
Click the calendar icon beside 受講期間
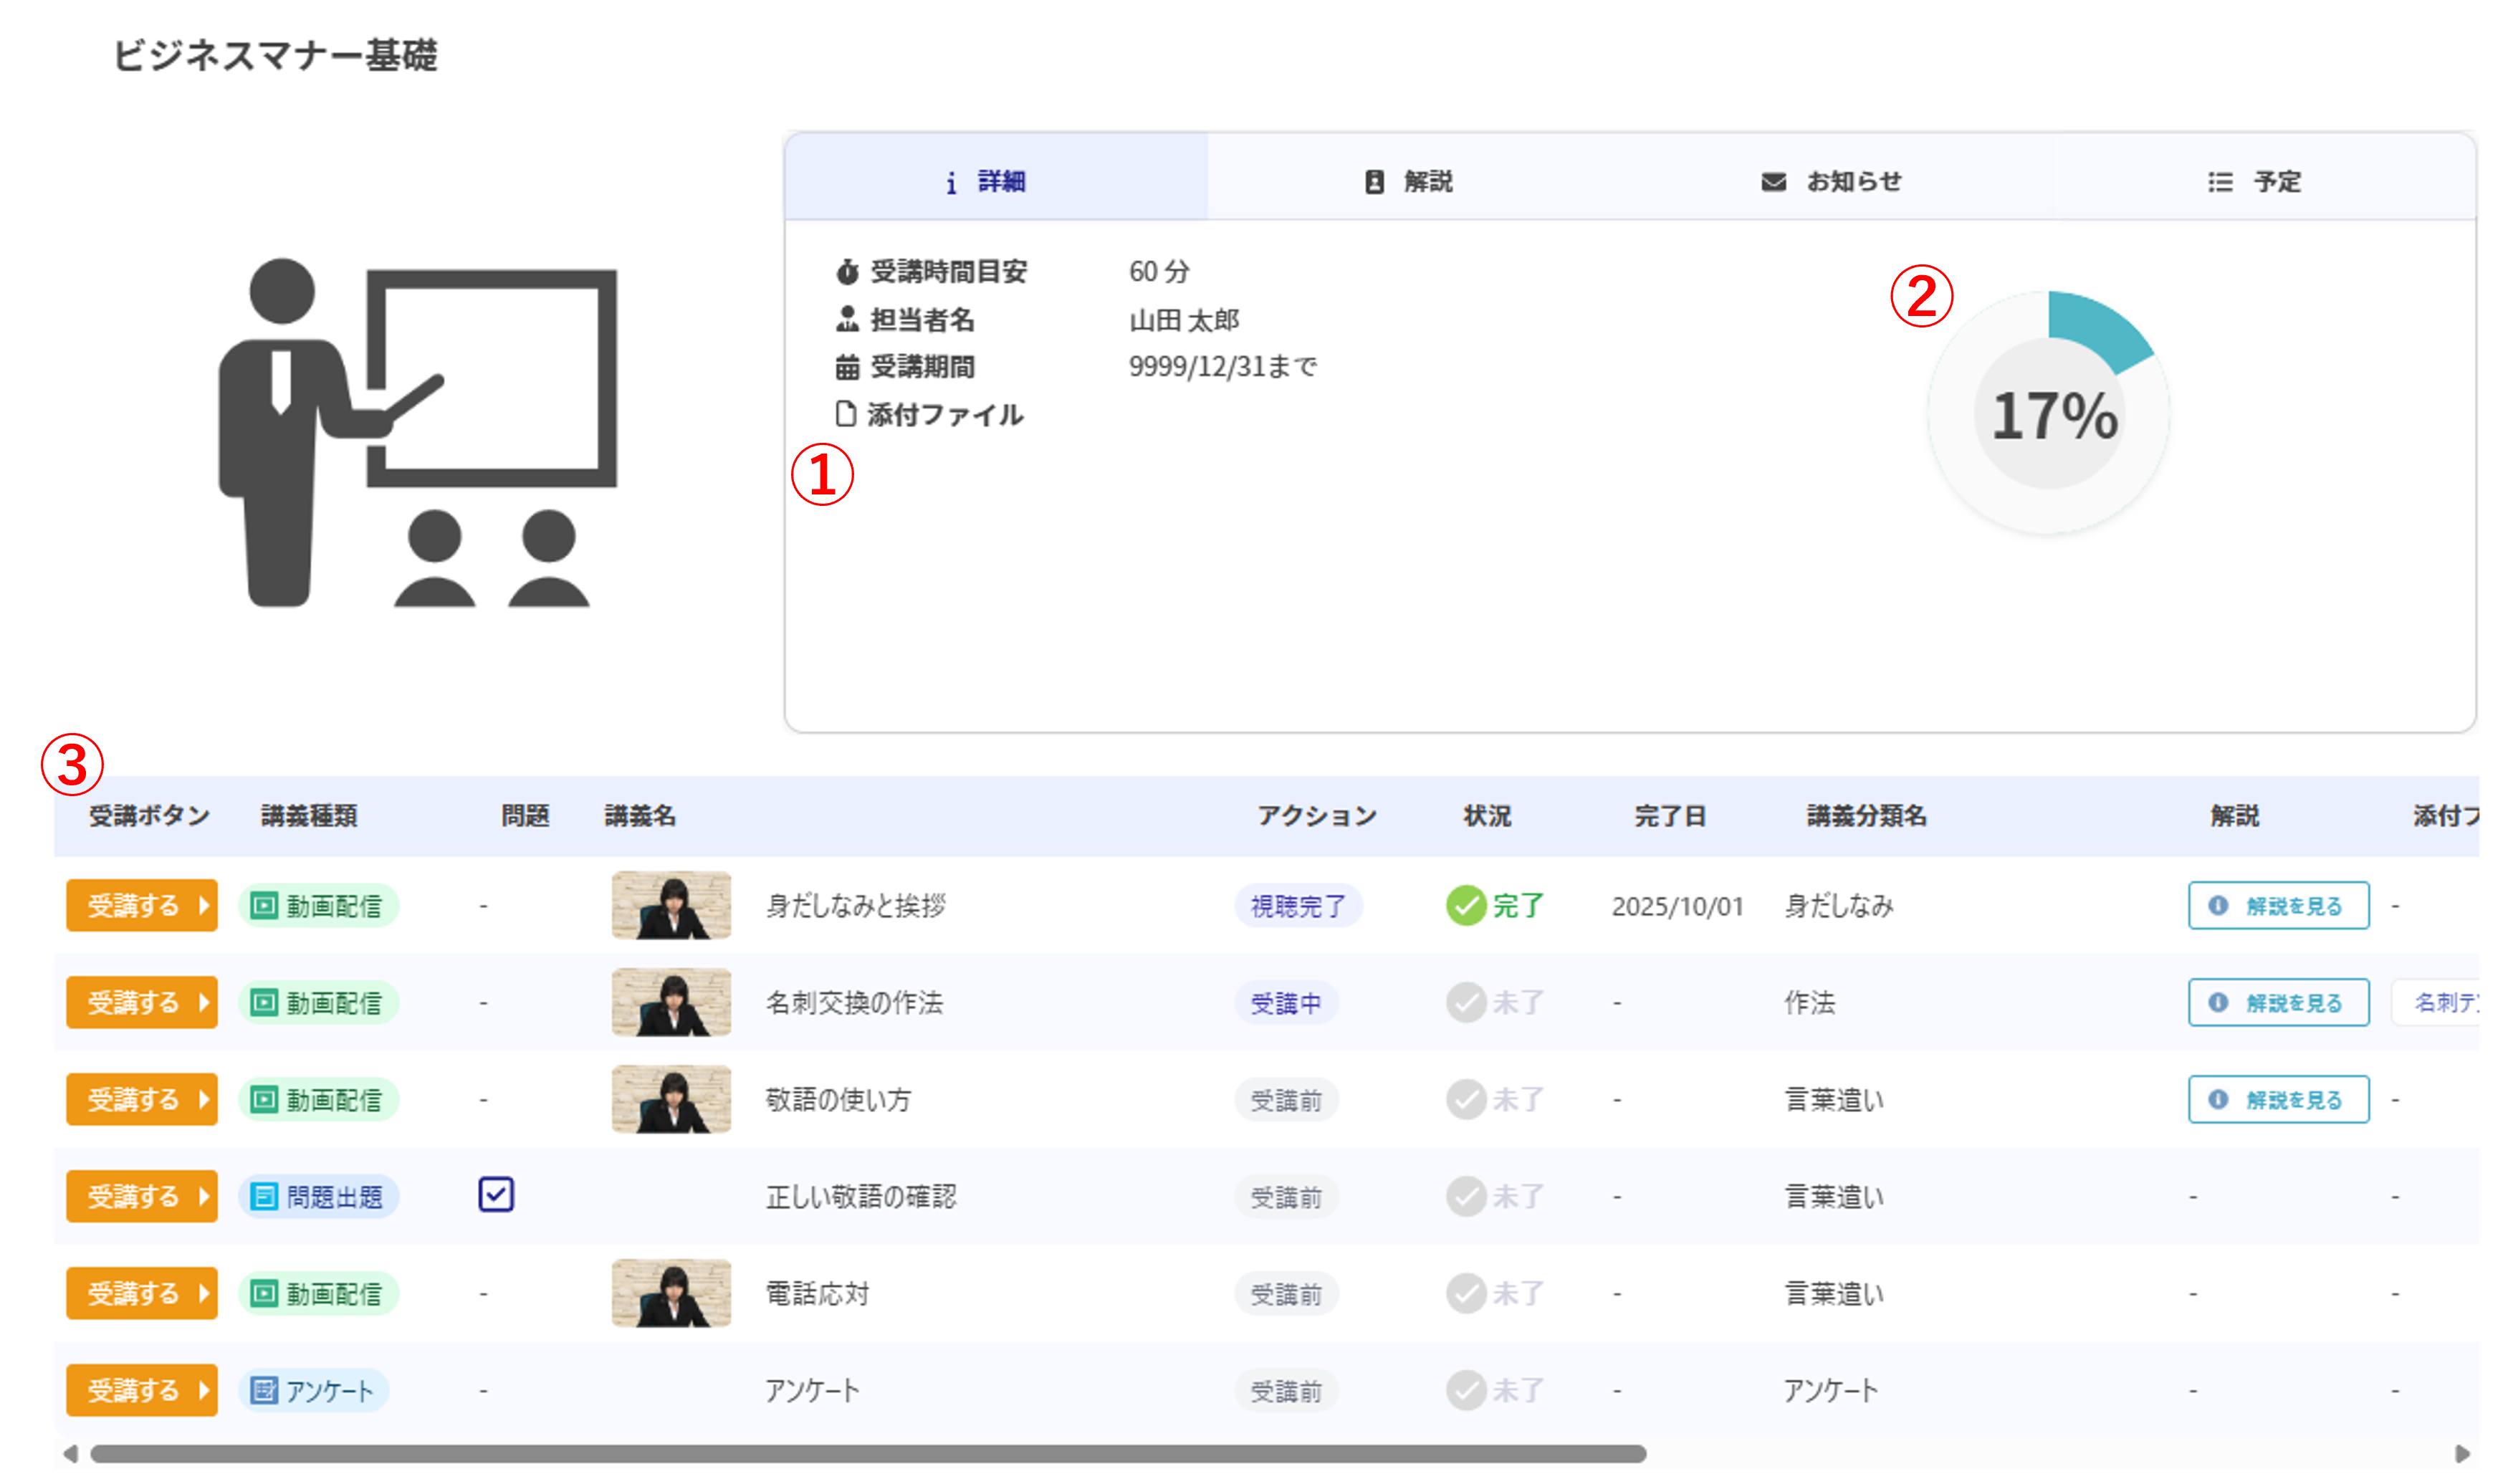[847, 367]
